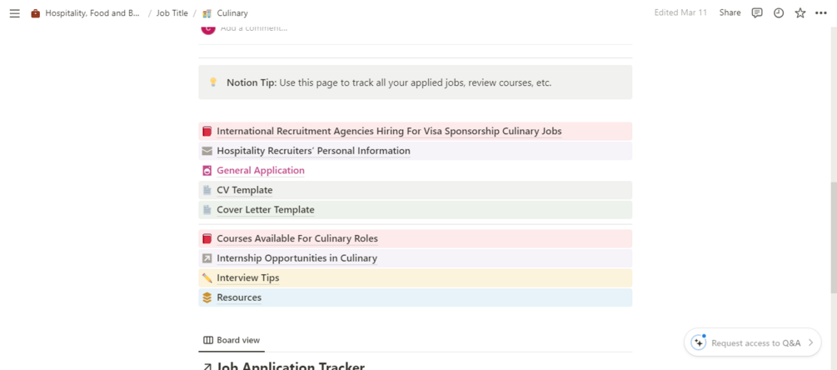
Task: Click the envelope icon beside Hospitality Recruiters
Action: pos(207,151)
